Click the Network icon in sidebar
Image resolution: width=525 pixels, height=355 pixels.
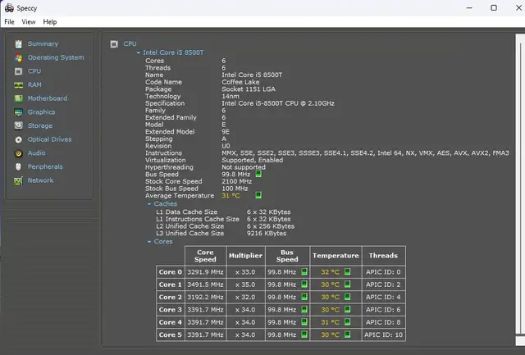point(18,180)
